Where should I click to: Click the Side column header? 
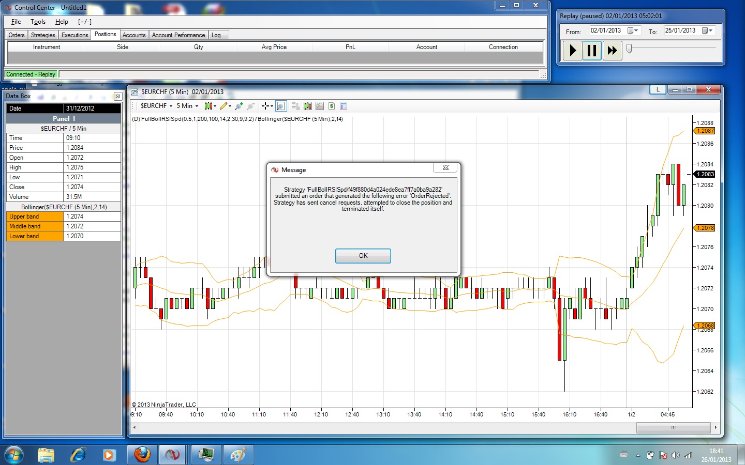coord(123,47)
